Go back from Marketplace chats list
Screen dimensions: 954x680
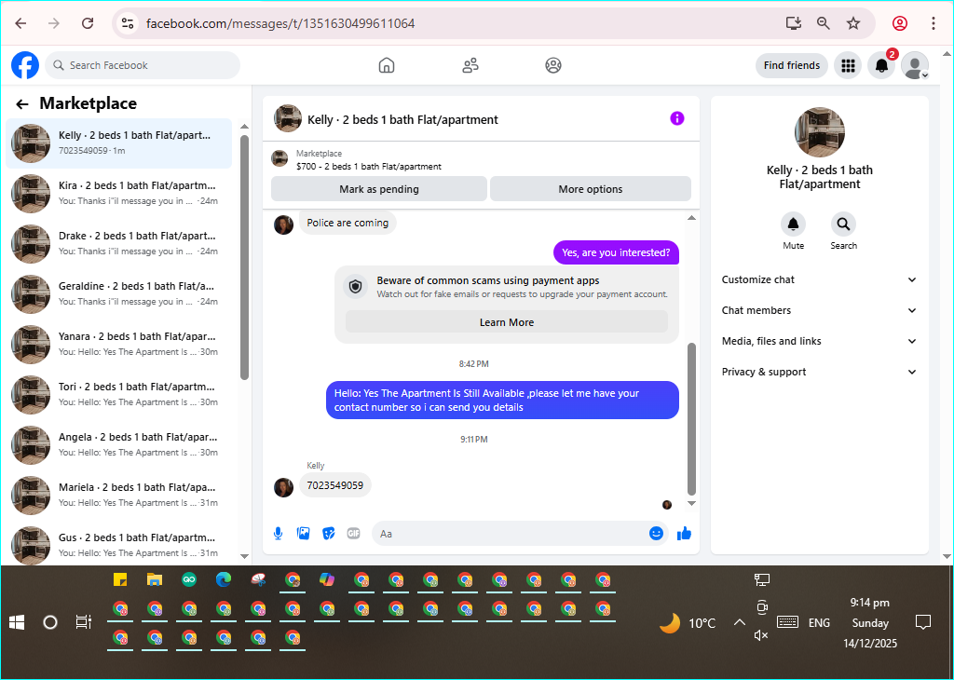click(22, 104)
